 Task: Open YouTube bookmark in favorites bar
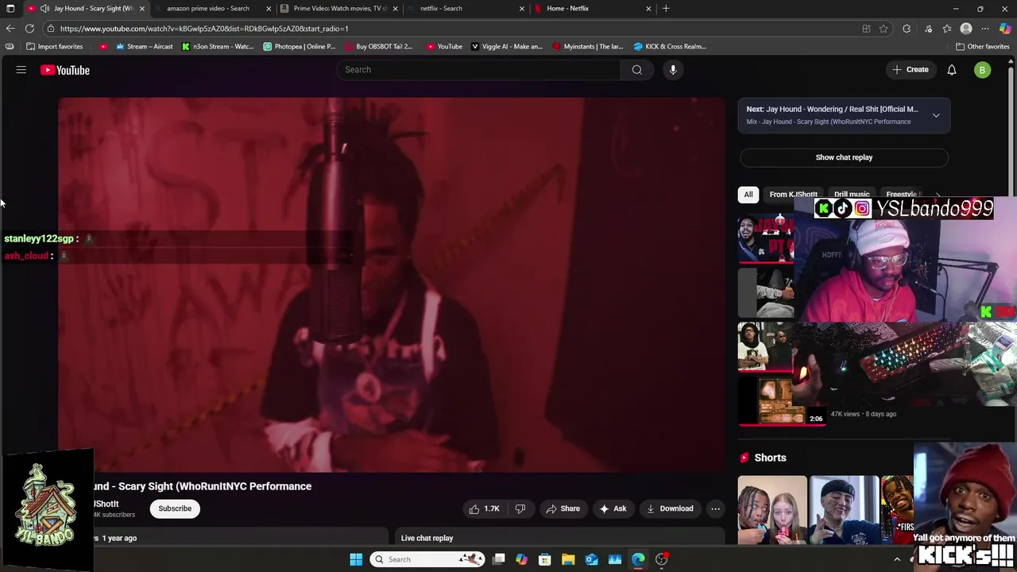[444, 46]
